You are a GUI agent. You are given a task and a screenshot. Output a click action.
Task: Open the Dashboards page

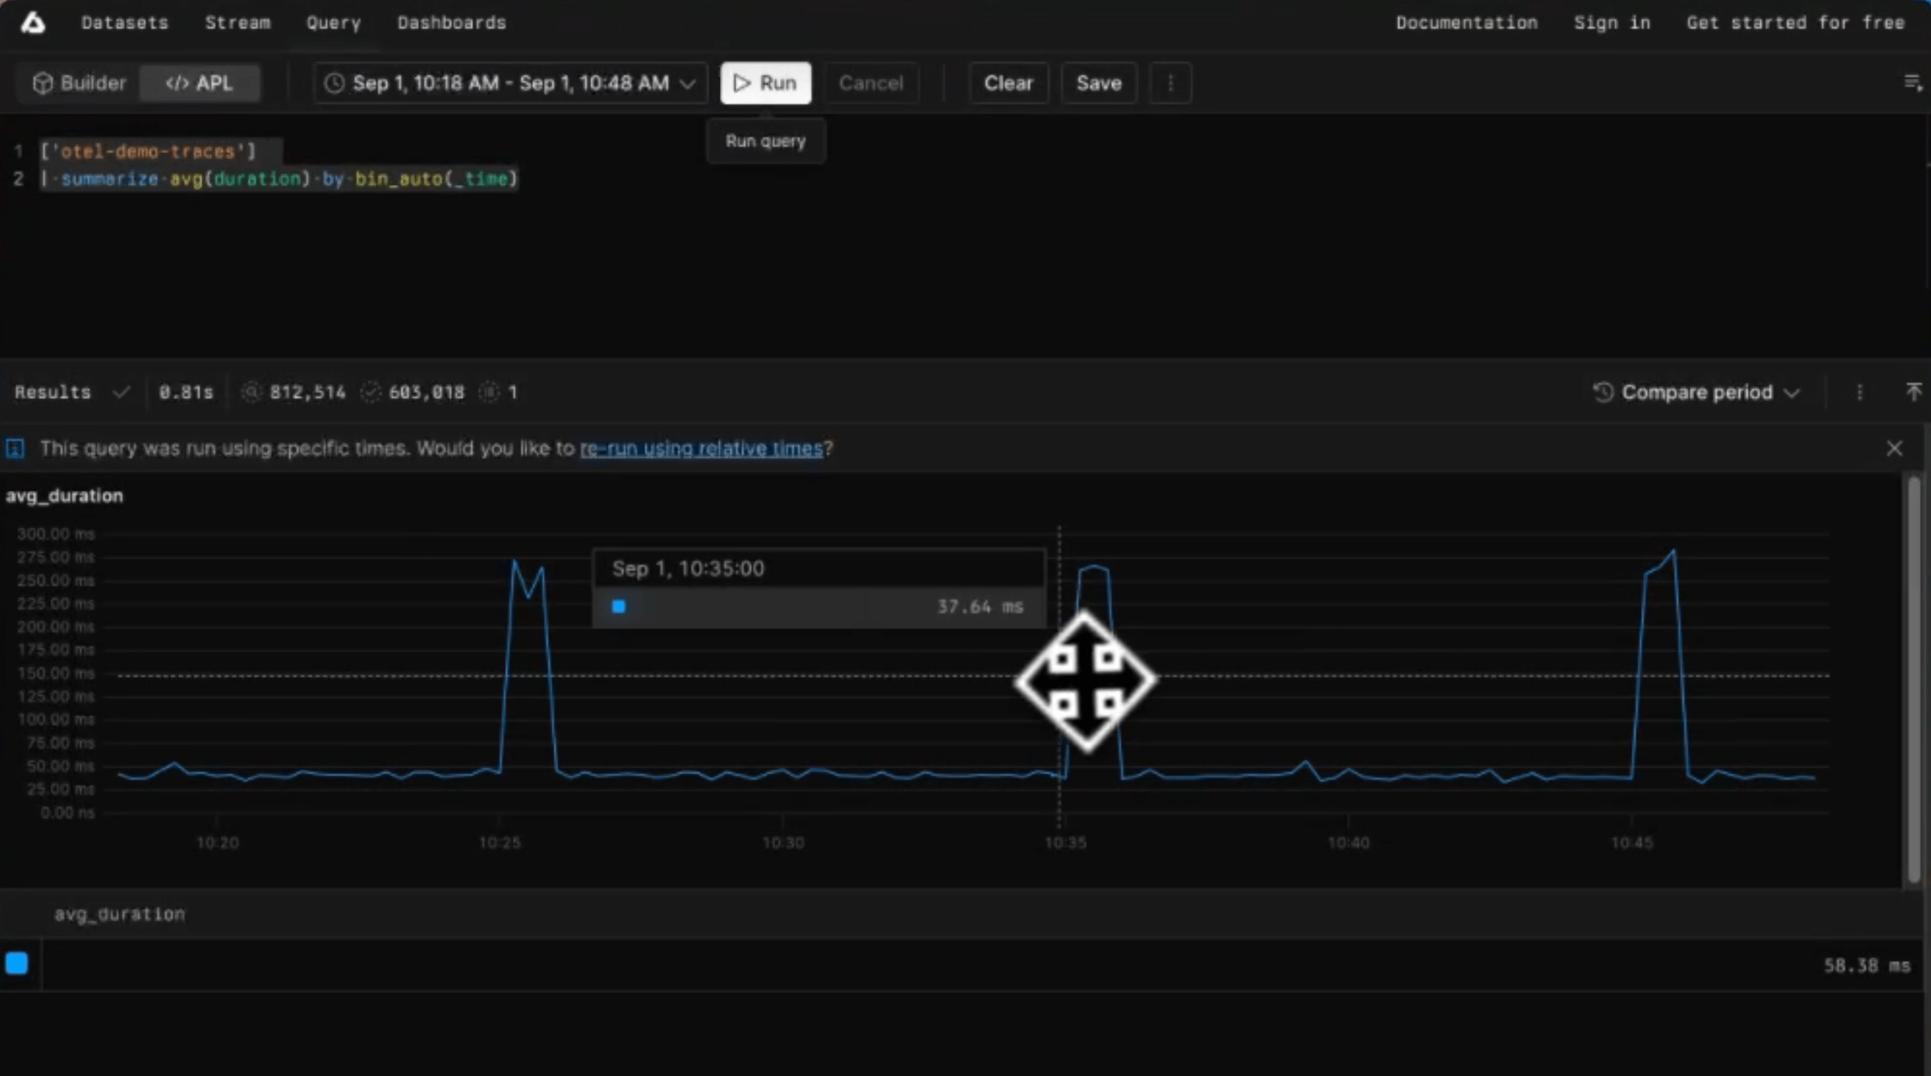pos(452,22)
